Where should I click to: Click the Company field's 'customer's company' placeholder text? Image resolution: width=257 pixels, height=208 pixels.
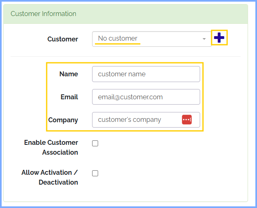click(130, 120)
